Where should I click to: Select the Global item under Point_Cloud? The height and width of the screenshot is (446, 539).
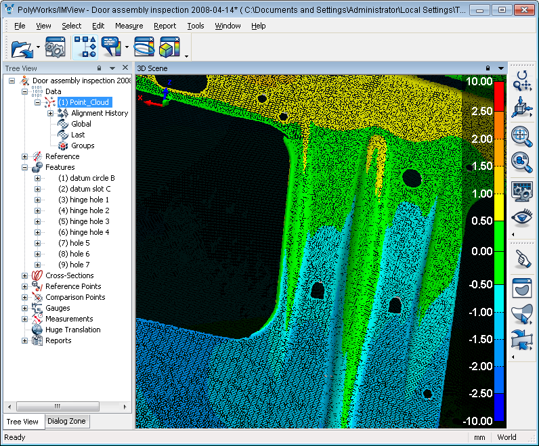click(81, 124)
